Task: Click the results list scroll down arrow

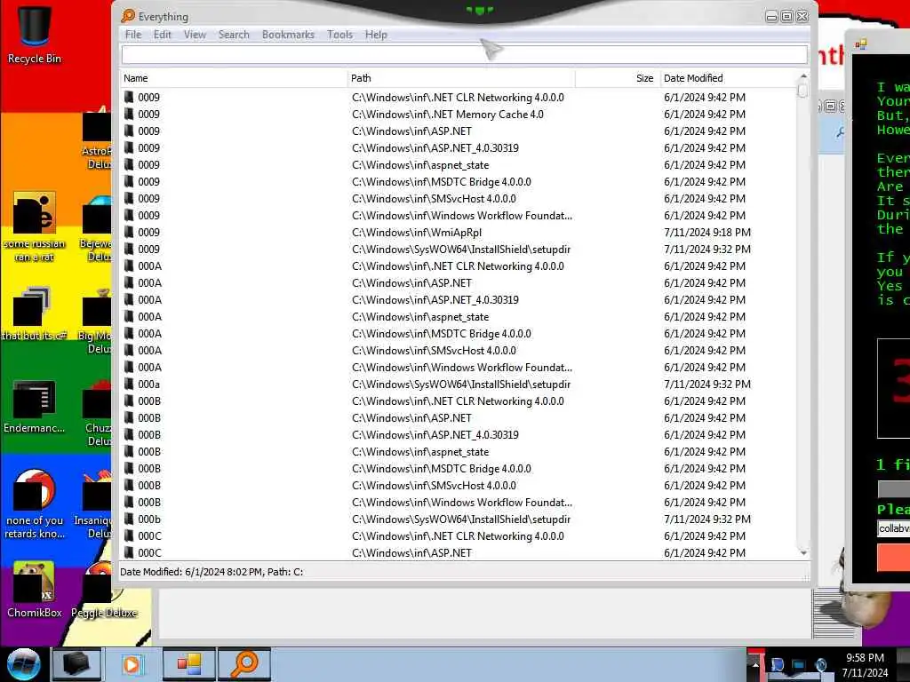Action: click(x=803, y=553)
